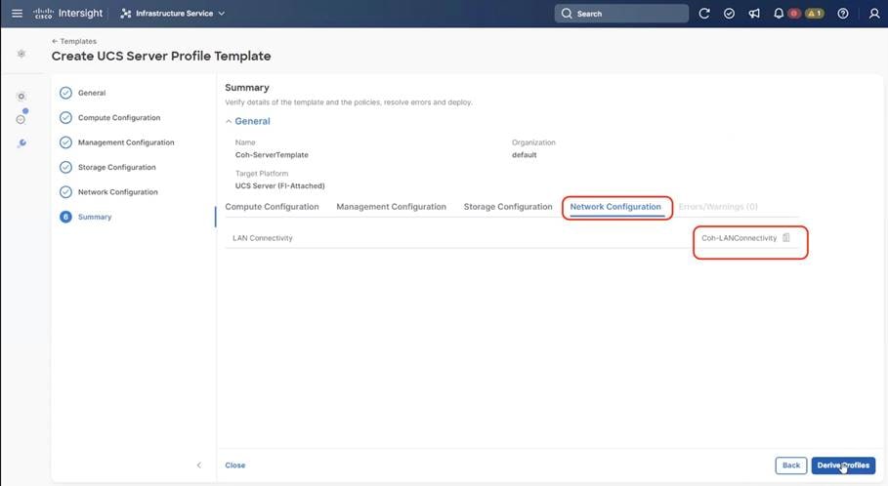Click the Search input field
The width and height of the screenshot is (888, 486).
click(x=621, y=14)
